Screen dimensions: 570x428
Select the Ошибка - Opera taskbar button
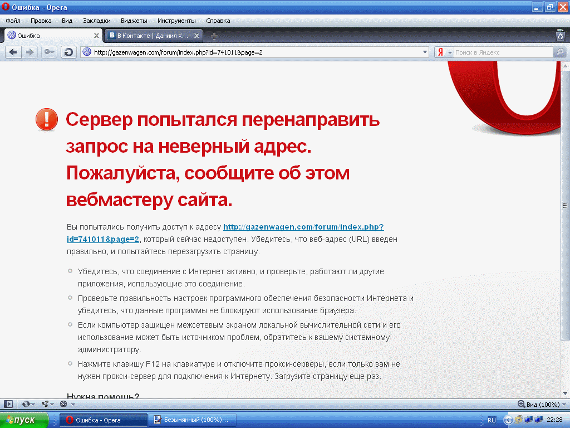103,420
